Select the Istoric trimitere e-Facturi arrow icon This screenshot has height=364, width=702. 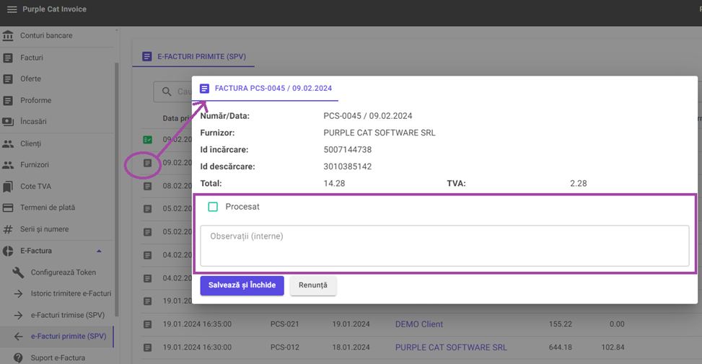[18, 294]
